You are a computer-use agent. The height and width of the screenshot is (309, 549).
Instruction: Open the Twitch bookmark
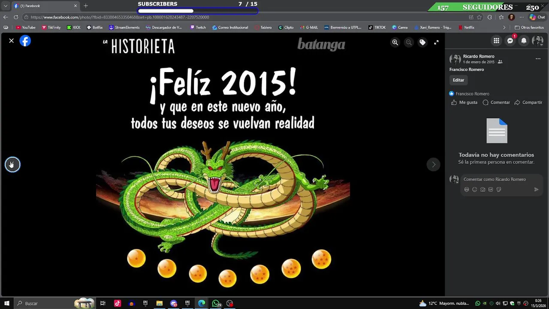(198, 27)
